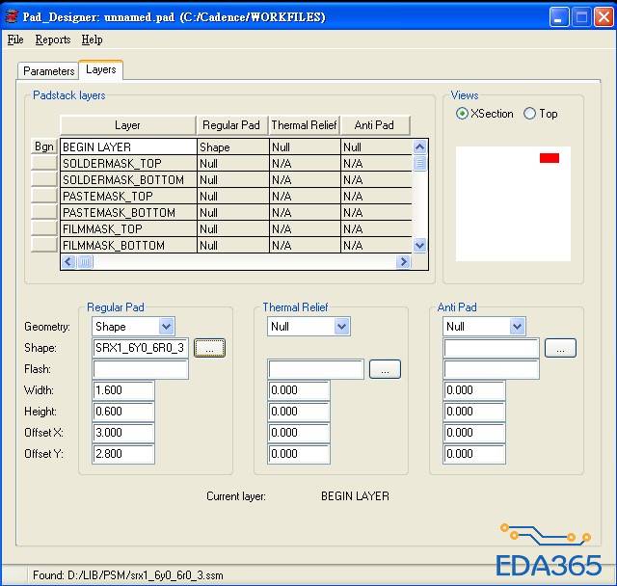
Task: Click the Regular Pad Flash field
Action: [x=141, y=369]
